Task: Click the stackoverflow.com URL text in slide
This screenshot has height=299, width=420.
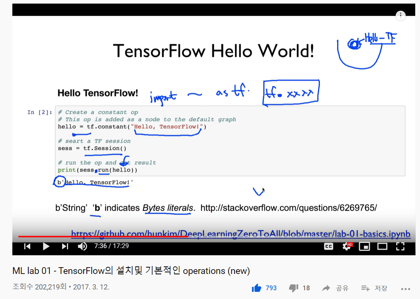Action: [x=289, y=208]
